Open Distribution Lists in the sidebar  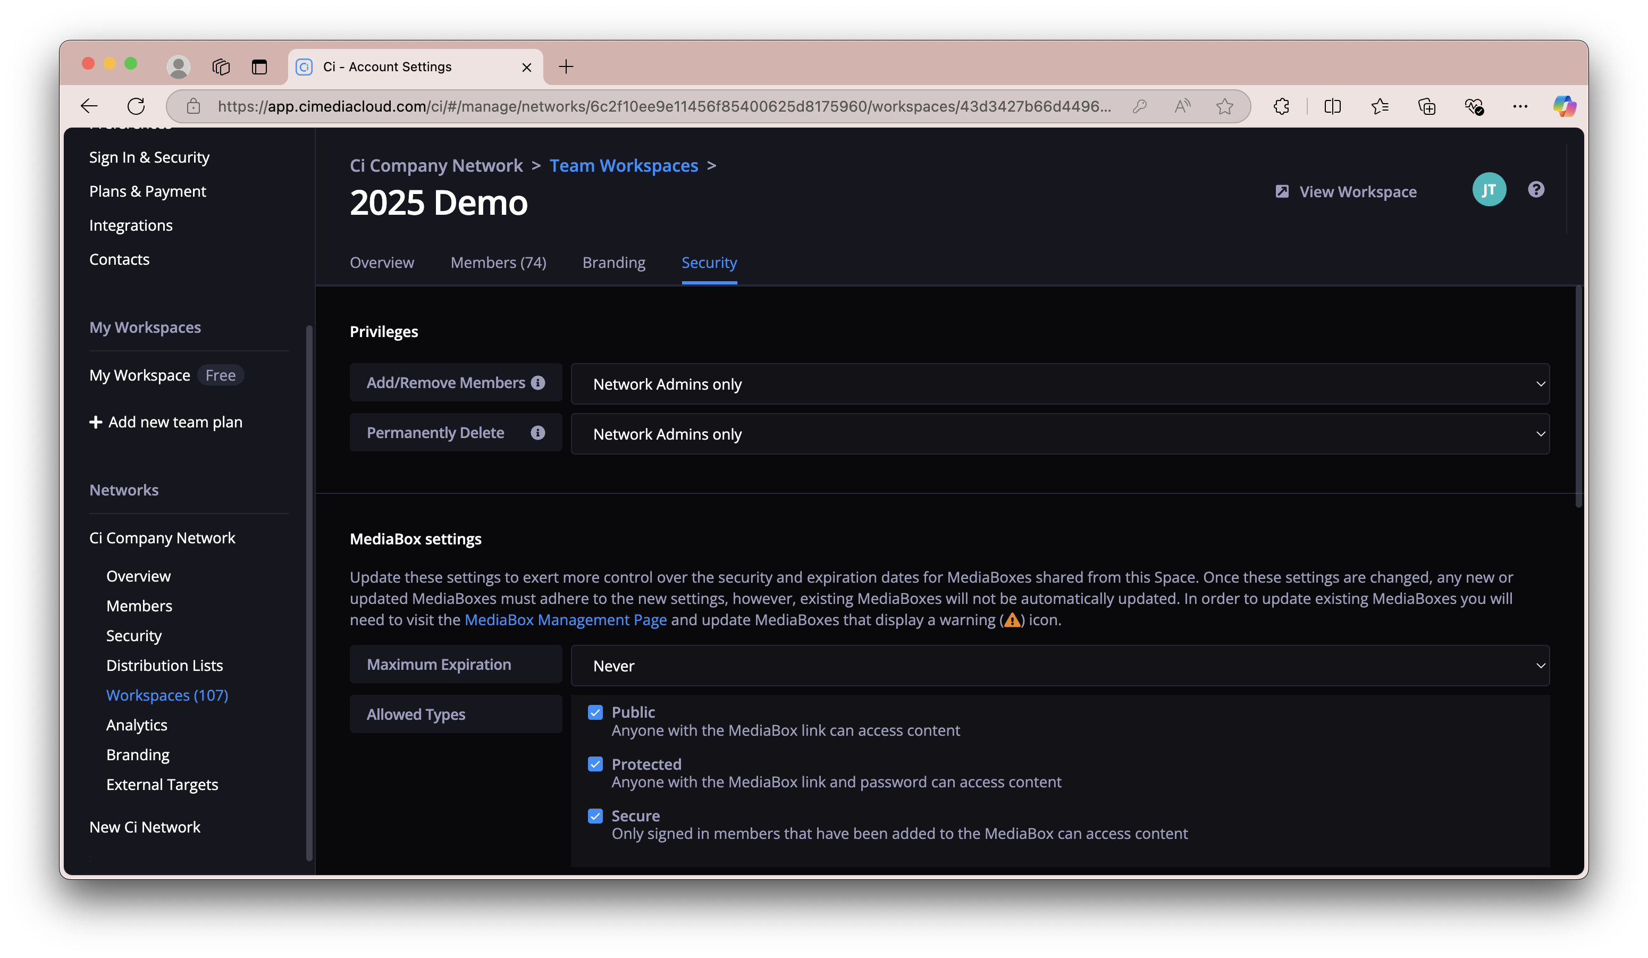pos(165,666)
